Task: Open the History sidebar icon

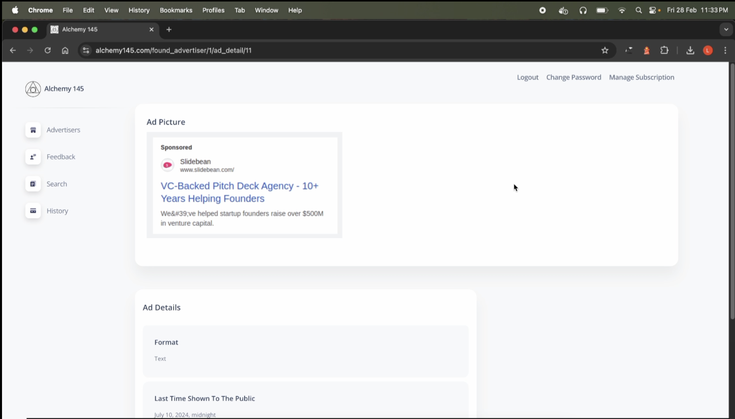Action: pos(33,211)
